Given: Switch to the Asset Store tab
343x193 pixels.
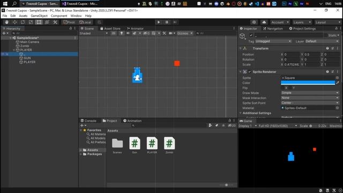Looking at the screenshot, I should (110, 28).
